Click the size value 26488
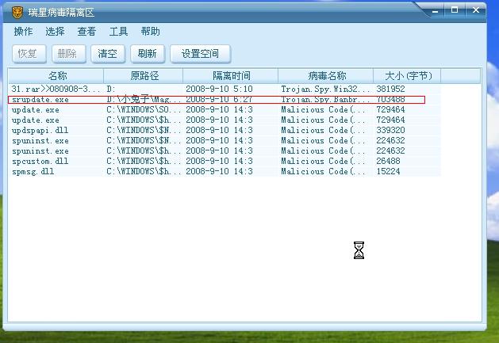499x343 pixels. 388,161
